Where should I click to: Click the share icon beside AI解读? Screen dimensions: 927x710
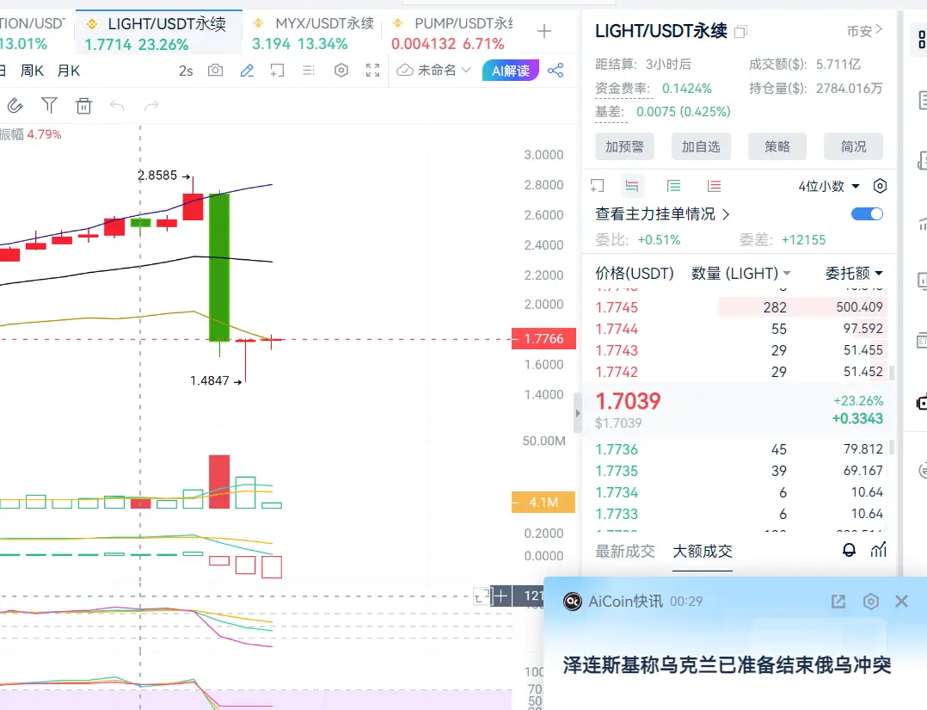(x=556, y=71)
